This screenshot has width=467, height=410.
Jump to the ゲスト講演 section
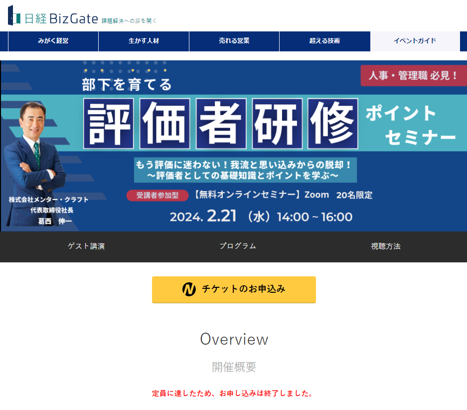click(86, 246)
